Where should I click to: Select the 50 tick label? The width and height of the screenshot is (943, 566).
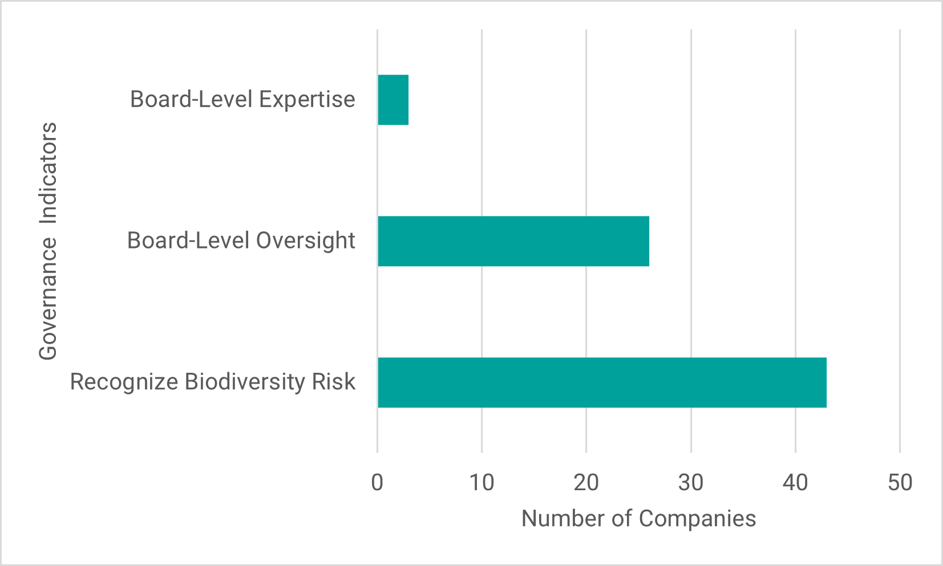point(900,483)
